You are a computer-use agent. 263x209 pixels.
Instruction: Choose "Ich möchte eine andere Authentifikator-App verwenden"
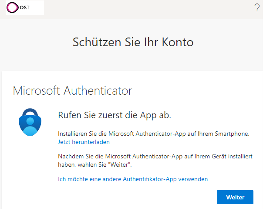tap(133, 179)
